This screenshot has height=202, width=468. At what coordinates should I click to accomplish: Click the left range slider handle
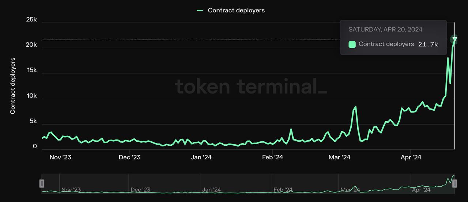coord(42,184)
